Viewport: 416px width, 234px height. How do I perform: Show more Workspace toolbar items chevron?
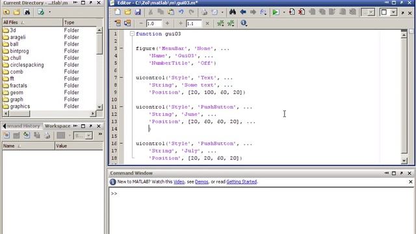100,135
